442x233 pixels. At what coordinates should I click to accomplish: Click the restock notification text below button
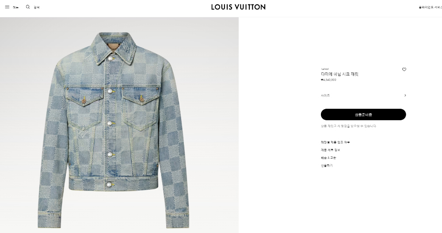point(348,126)
